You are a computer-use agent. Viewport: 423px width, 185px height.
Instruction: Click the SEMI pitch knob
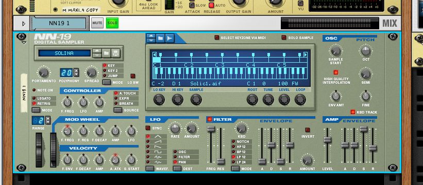365,73
